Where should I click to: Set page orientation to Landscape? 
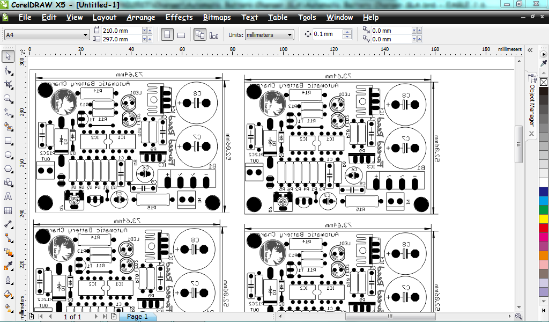point(181,35)
